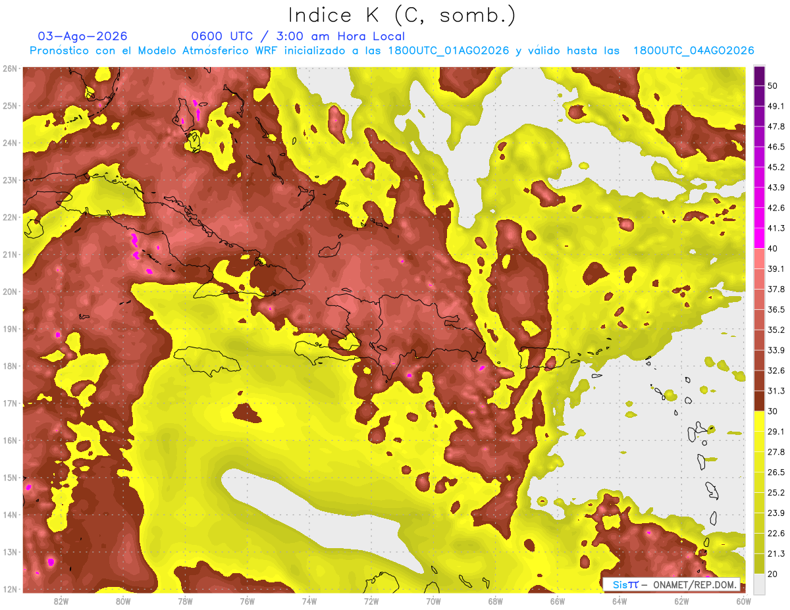Click the colorbar label "30"

(x=772, y=411)
